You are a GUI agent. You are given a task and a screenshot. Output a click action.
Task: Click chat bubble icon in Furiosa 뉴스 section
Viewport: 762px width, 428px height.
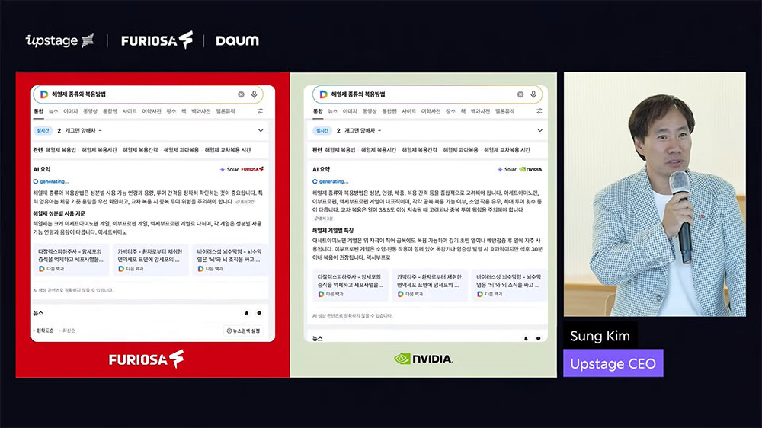(x=259, y=313)
